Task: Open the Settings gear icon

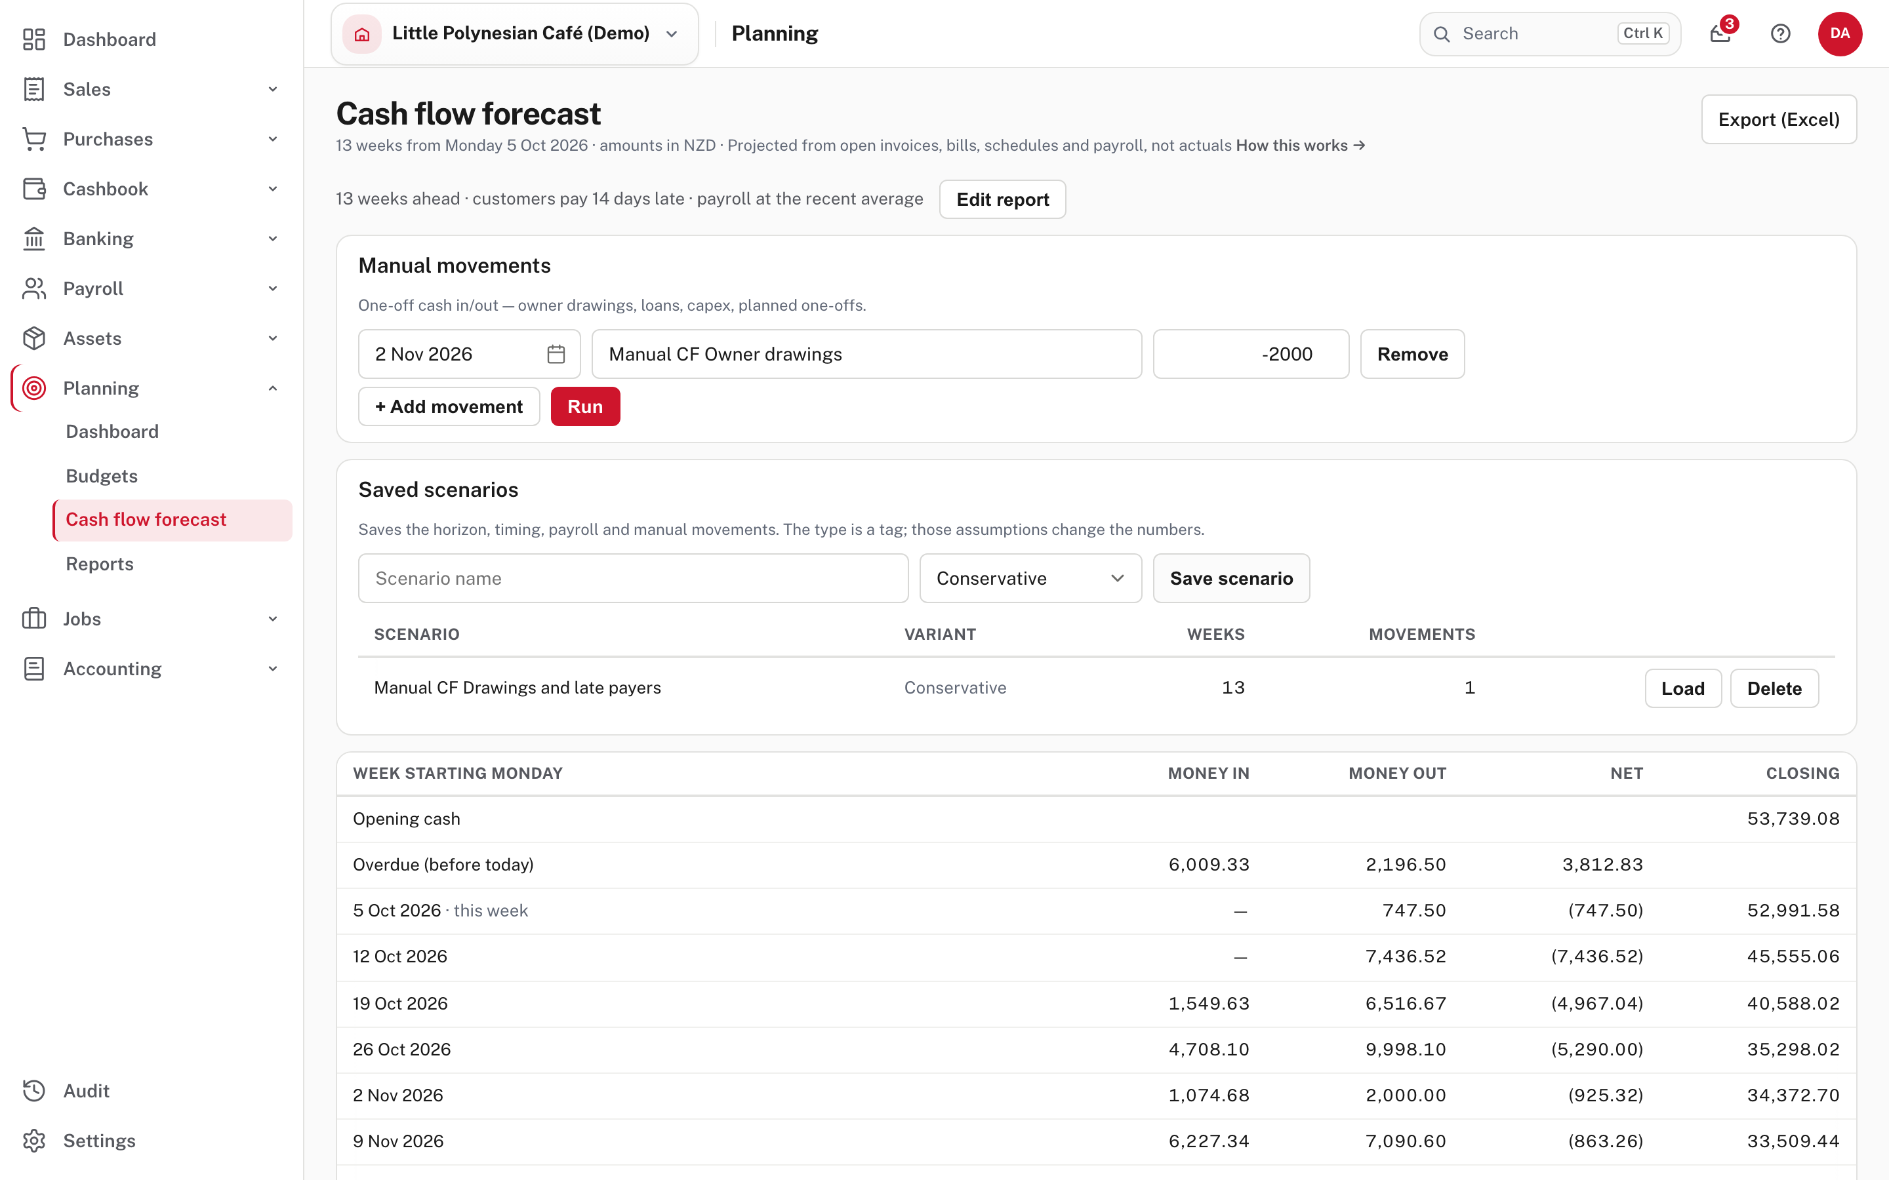Action: coord(33,1141)
